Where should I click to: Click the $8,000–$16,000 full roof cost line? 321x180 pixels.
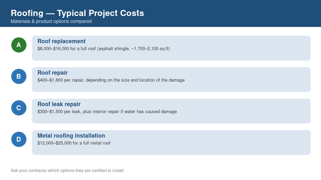pyautogui.click(x=104, y=49)
